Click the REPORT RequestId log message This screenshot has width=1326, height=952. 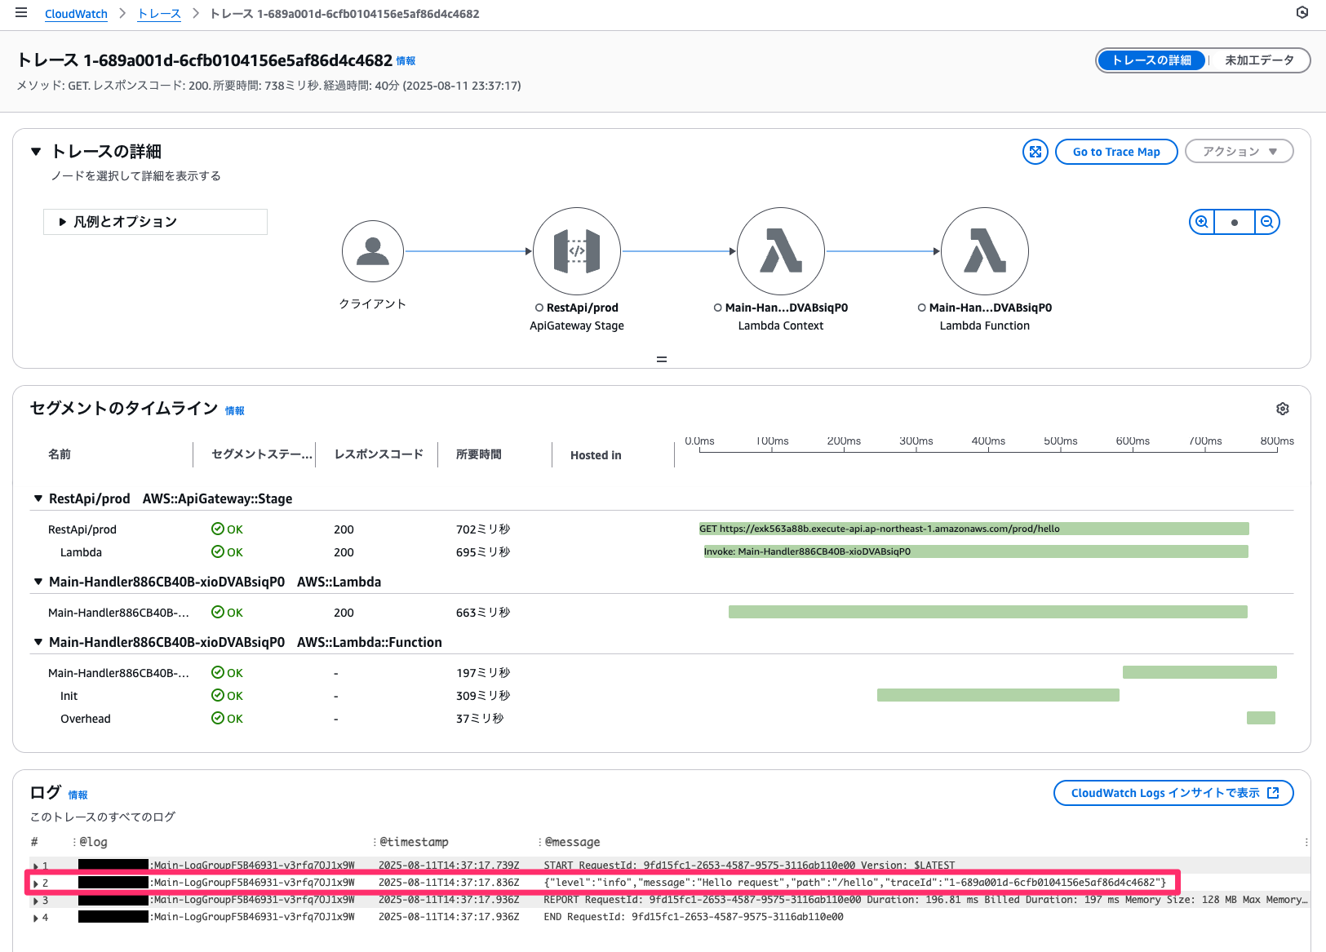click(x=925, y=900)
